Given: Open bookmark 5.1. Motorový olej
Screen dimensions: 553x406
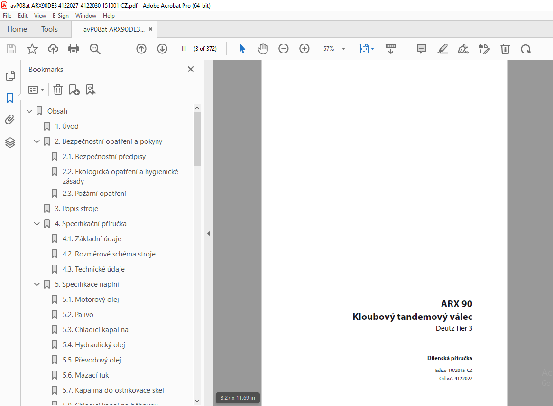Looking at the screenshot, I should pos(91,300).
